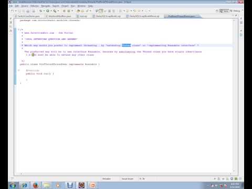Open the Window menu
Screen dimensions: 252x189
pos(81,6)
